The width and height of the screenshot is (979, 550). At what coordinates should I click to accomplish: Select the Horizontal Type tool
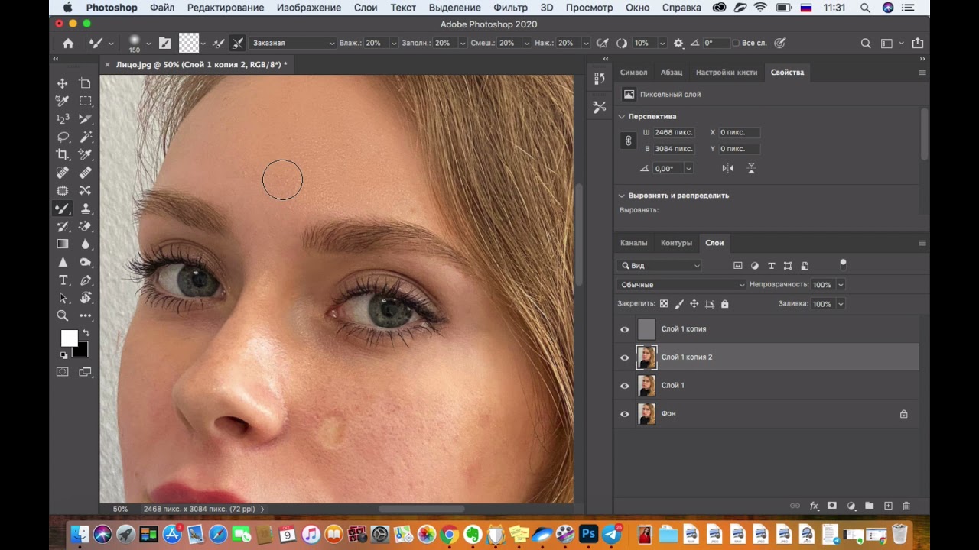[x=63, y=280]
